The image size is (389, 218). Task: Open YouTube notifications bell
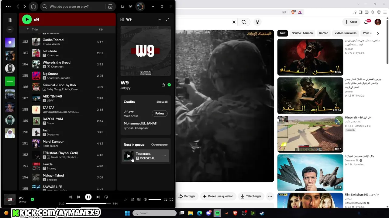click(367, 22)
